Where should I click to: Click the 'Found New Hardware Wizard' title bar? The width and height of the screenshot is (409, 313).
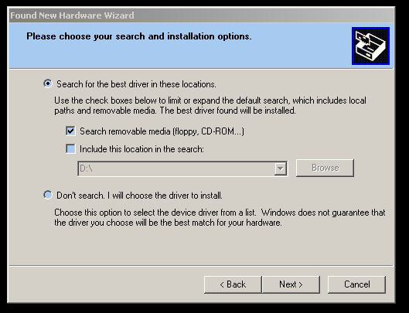coord(201,15)
